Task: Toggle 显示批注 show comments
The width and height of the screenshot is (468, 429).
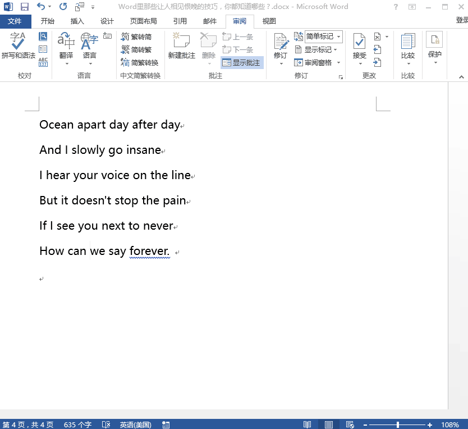Action: (242, 62)
